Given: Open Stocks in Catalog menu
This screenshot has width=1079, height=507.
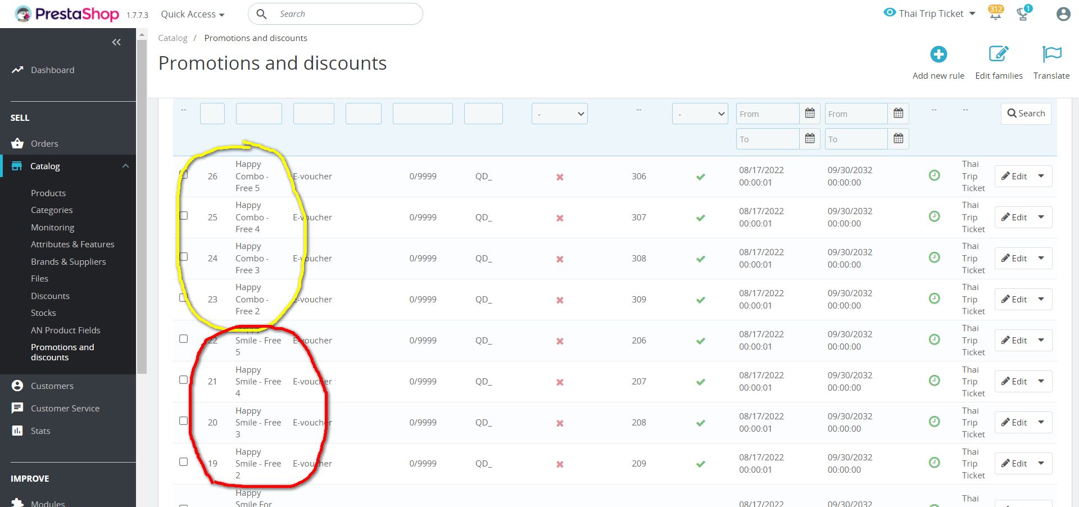Looking at the screenshot, I should click(43, 313).
